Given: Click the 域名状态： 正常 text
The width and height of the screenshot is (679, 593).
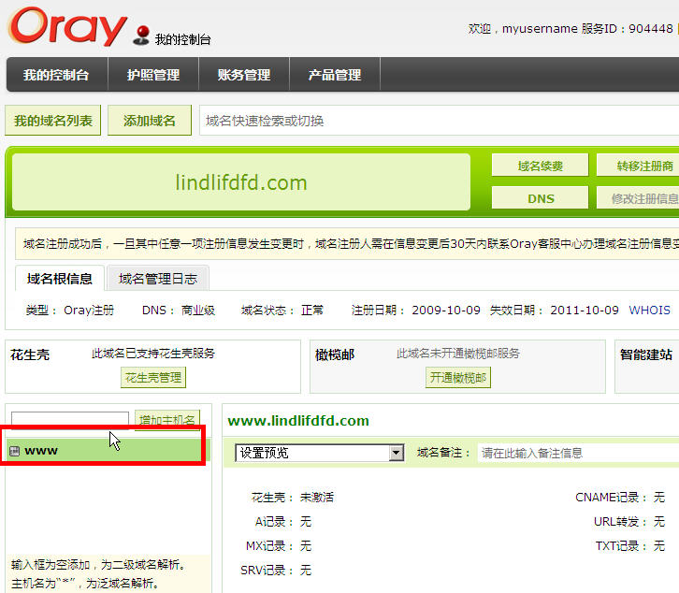Looking at the screenshot, I should click(x=282, y=311).
